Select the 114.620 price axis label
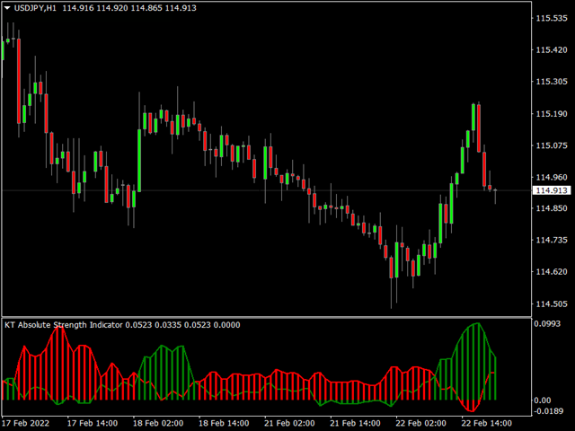 point(551,272)
